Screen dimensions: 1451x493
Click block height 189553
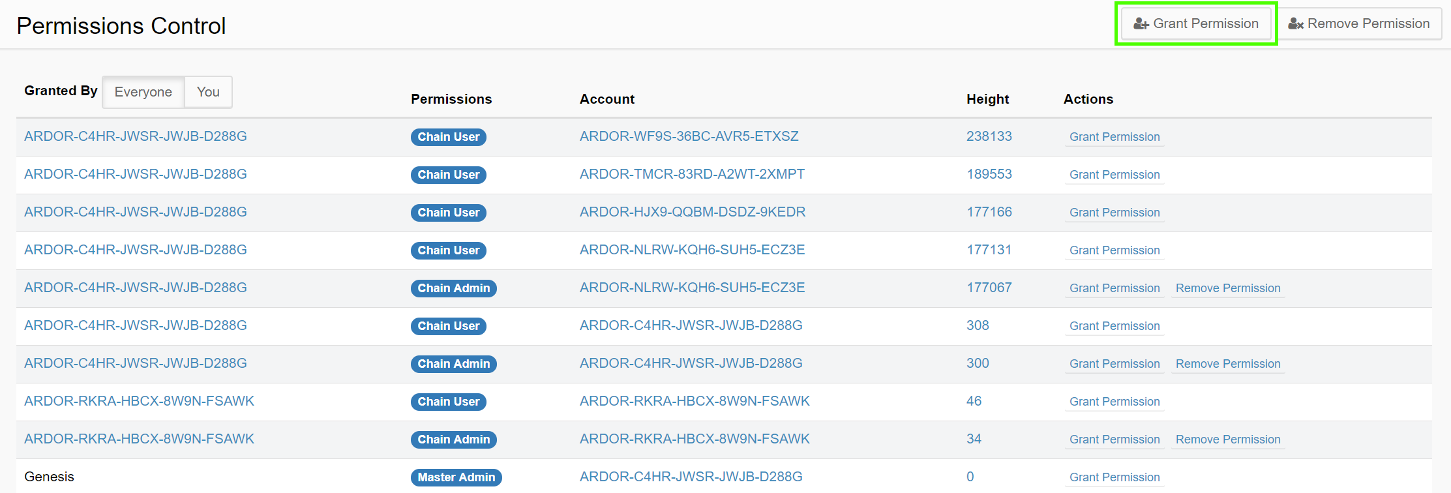click(989, 174)
